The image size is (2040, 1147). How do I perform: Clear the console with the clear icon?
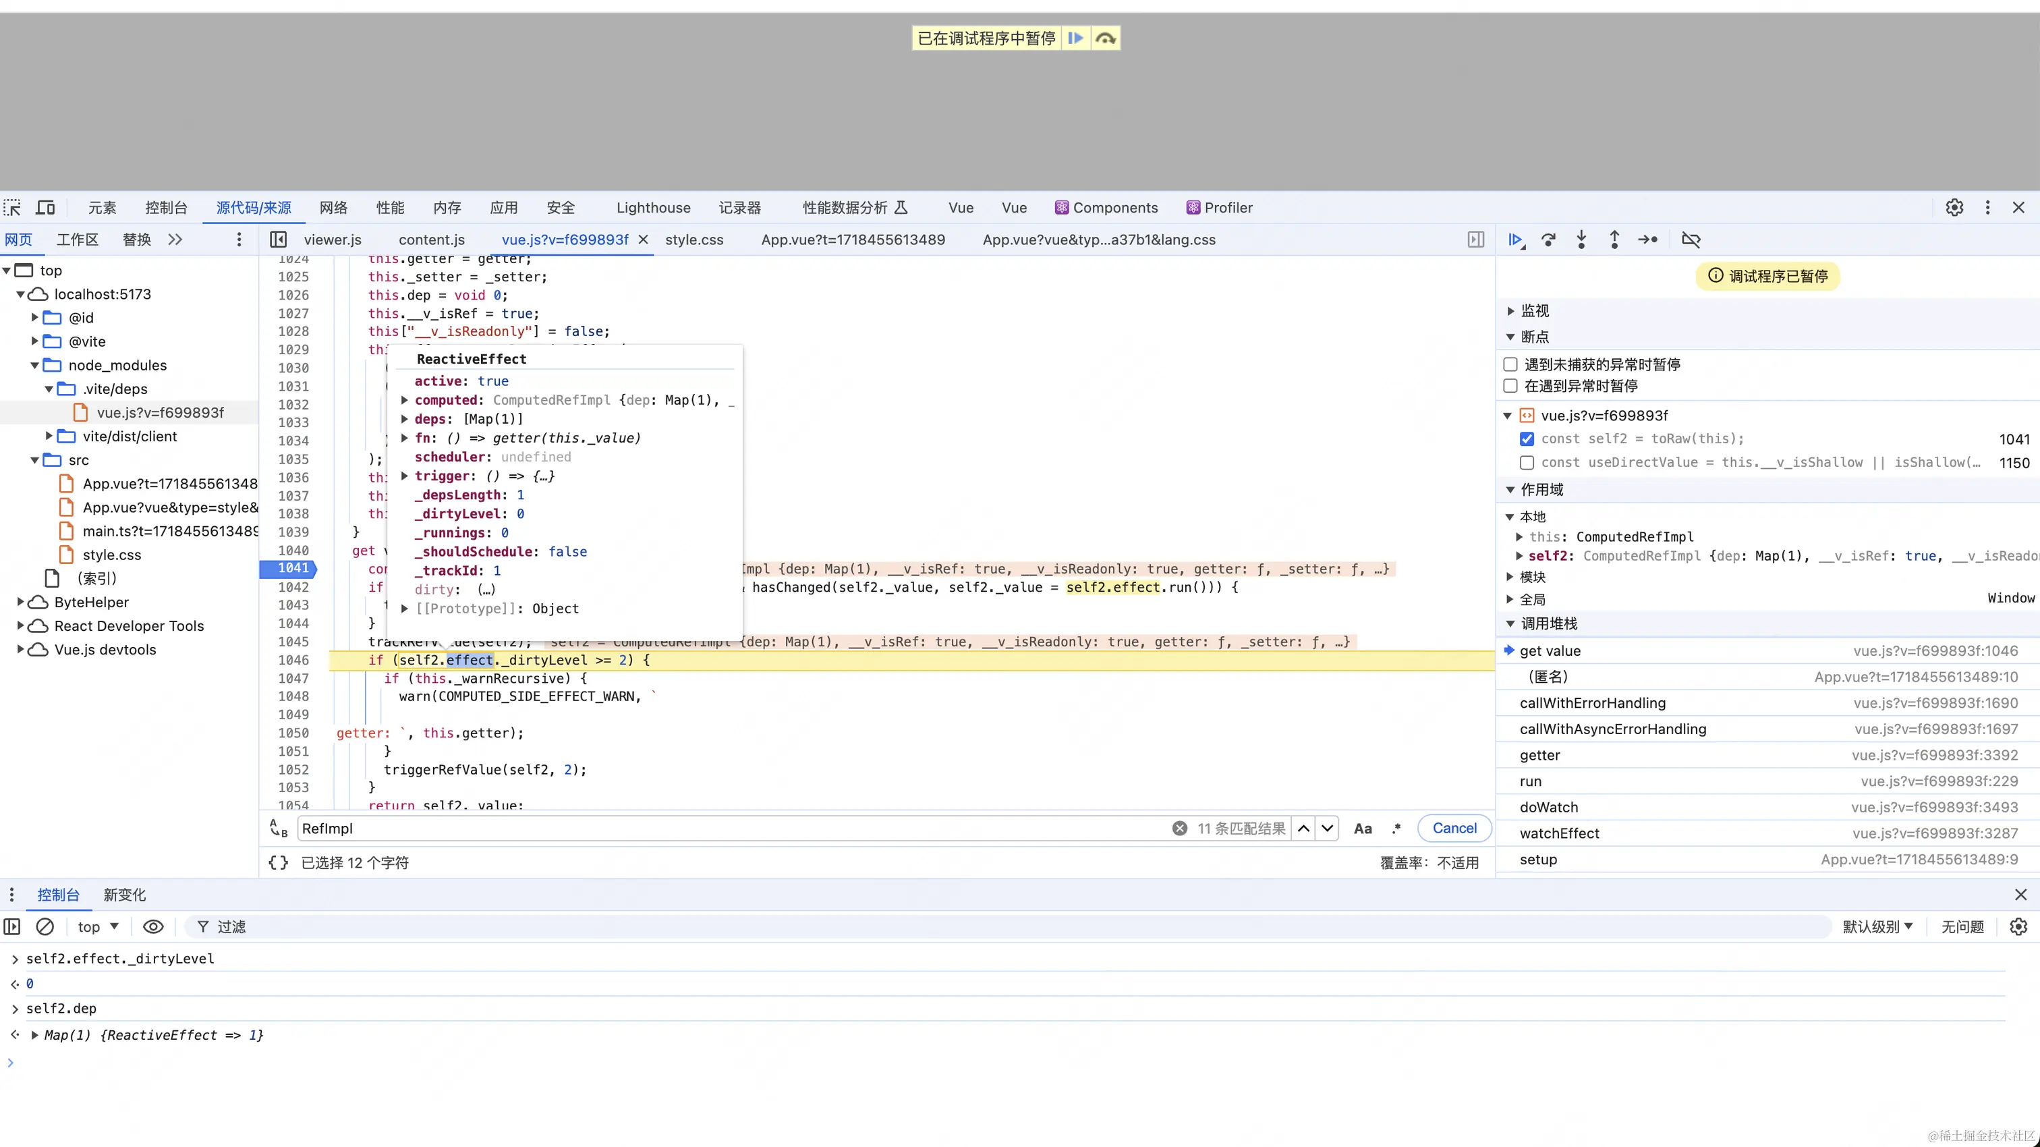(x=45, y=927)
